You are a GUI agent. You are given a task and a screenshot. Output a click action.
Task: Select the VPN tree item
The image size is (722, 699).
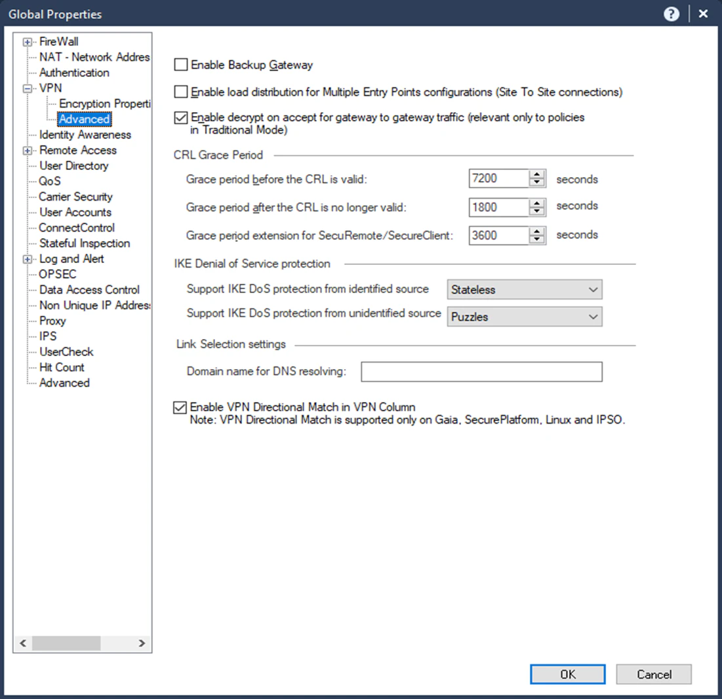(50, 88)
